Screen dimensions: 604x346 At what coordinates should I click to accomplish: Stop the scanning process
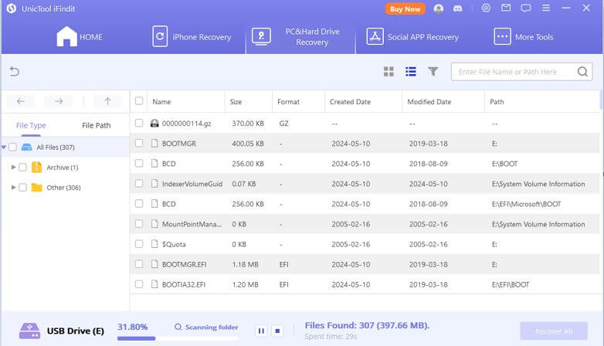pos(277,331)
